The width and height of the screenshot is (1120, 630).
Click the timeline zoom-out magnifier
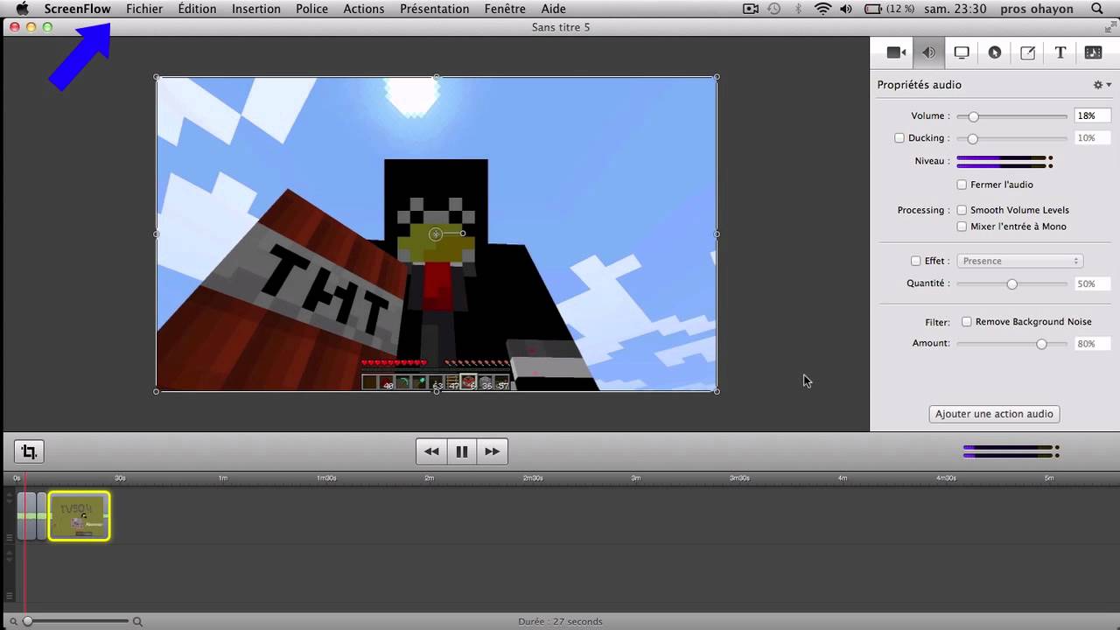pyautogui.click(x=13, y=621)
